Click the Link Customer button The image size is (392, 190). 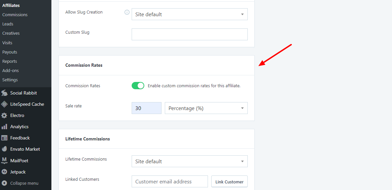tap(229, 182)
